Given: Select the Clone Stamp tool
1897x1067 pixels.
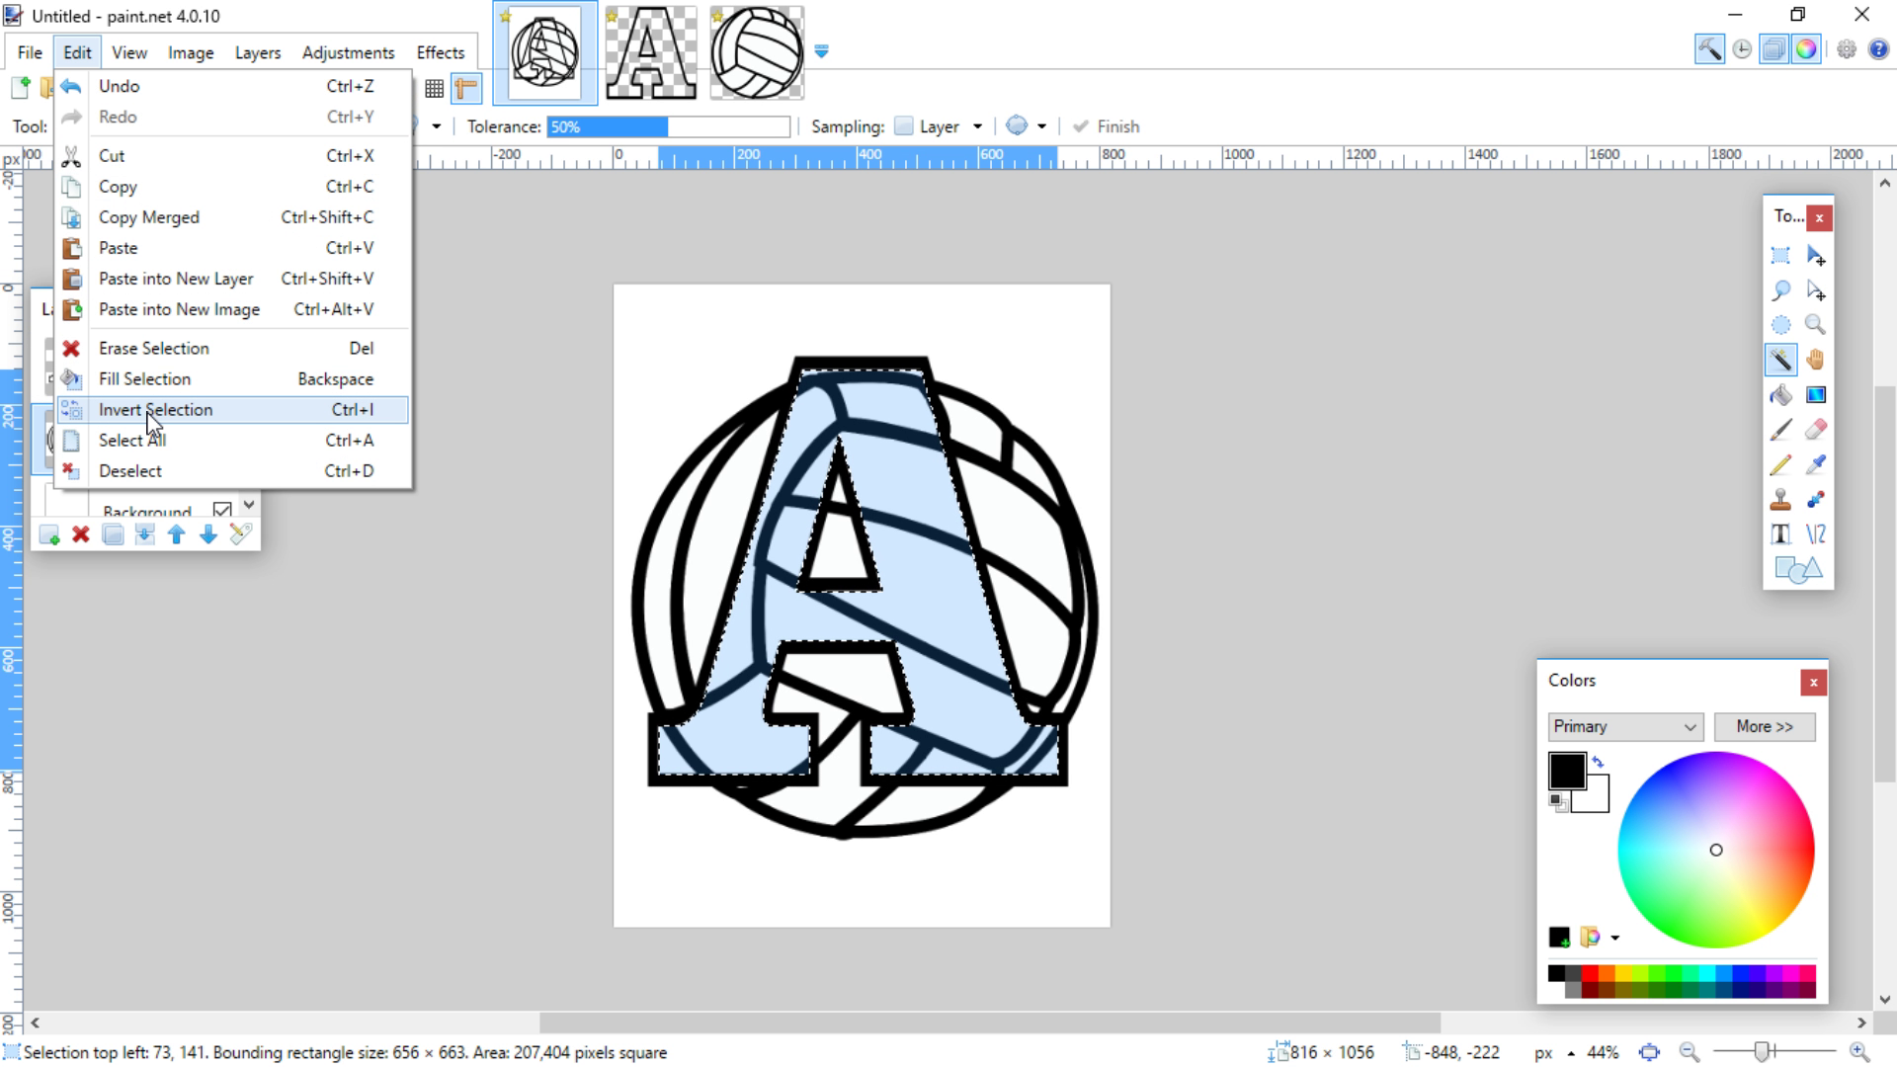Looking at the screenshot, I should tap(1780, 500).
